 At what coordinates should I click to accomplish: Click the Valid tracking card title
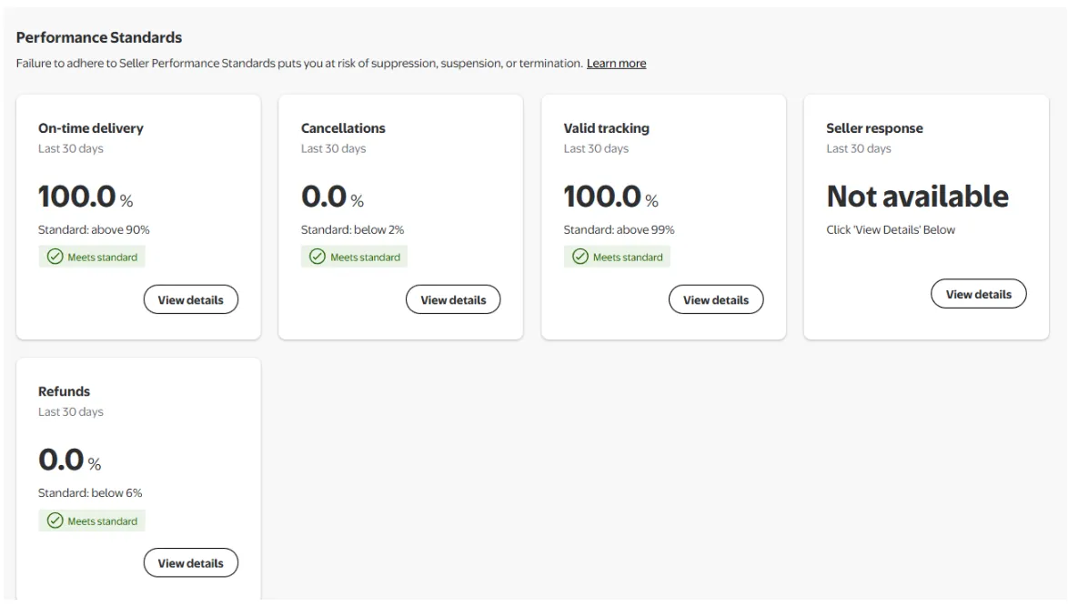pos(606,128)
